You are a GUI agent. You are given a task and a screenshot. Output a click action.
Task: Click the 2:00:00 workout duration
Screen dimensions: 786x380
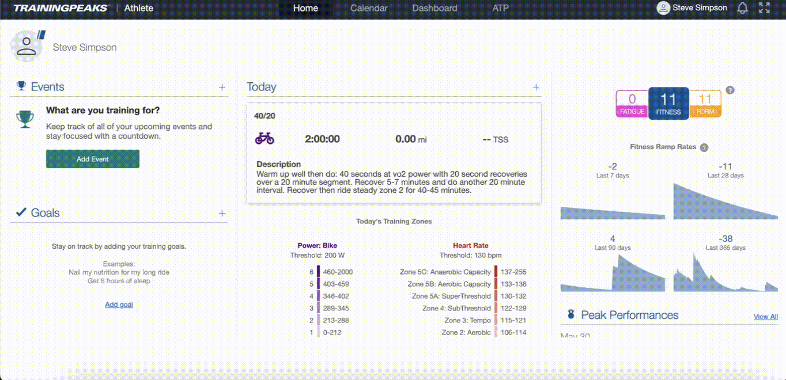pyautogui.click(x=322, y=139)
